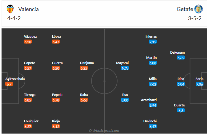The image size is (209, 134).
Task: Select Vázquez's 6,20 rating badge
Action: coord(28,42)
